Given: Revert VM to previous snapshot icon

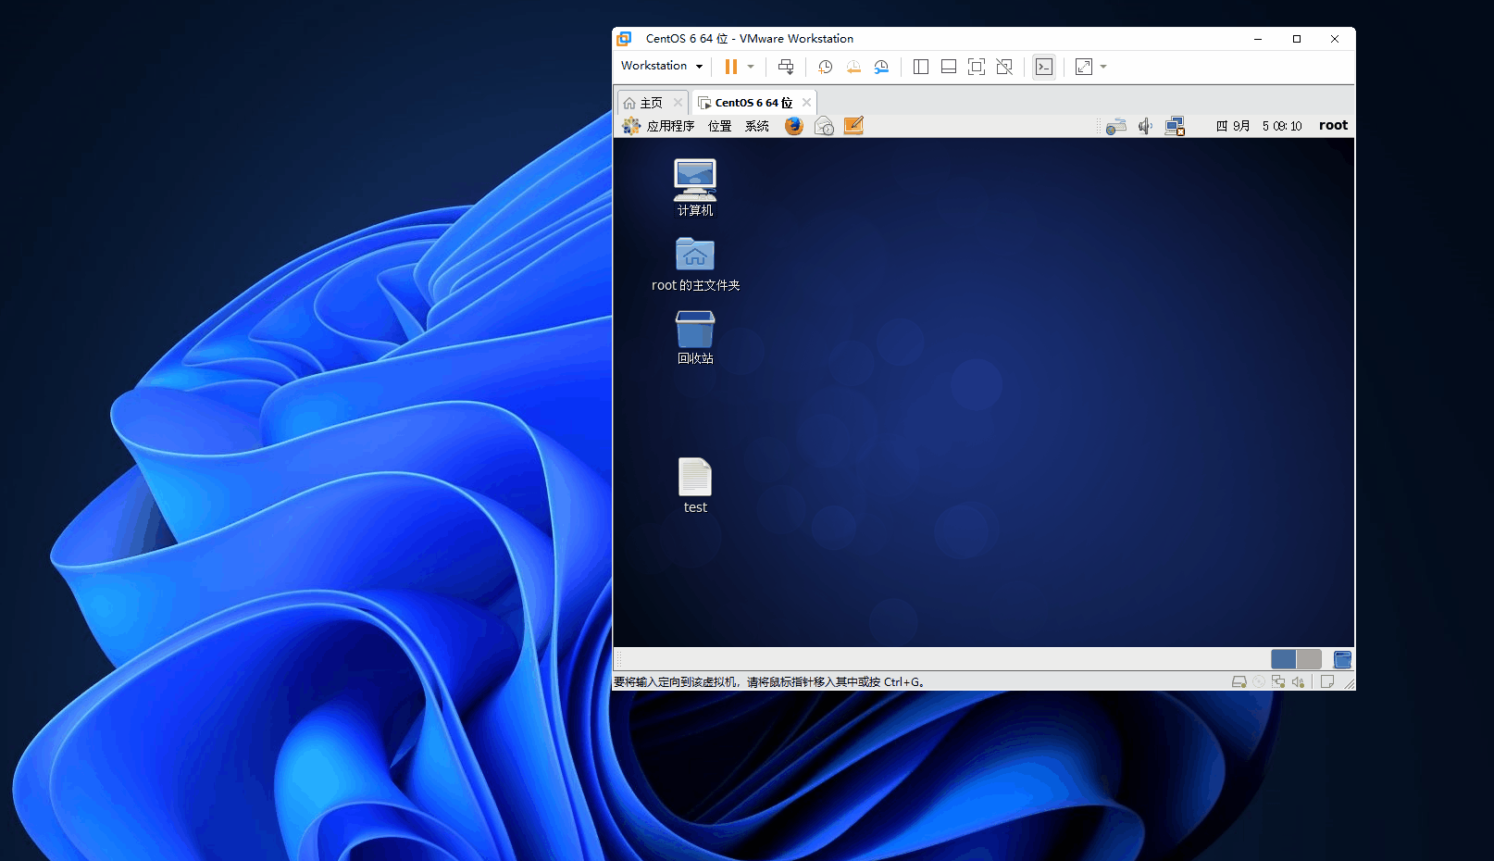Looking at the screenshot, I should point(853,67).
